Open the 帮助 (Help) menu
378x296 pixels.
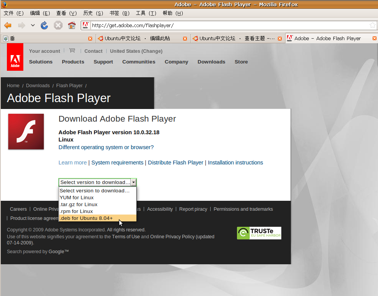[173, 13]
